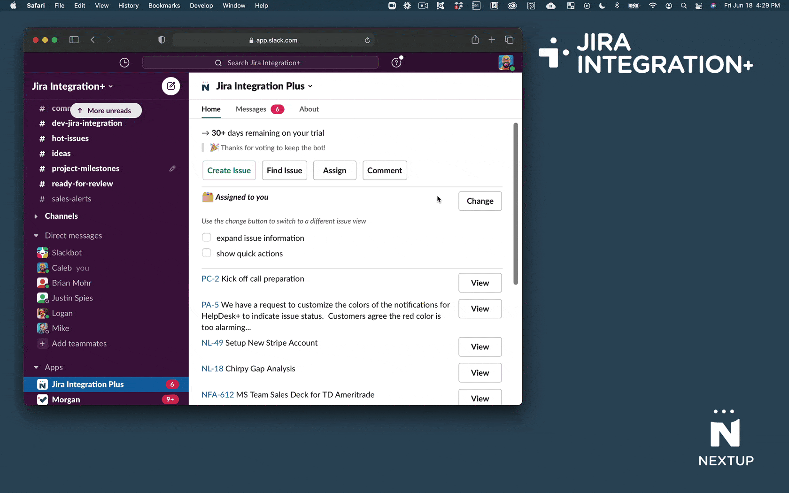Click the Comment button

click(x=385, y=170)
